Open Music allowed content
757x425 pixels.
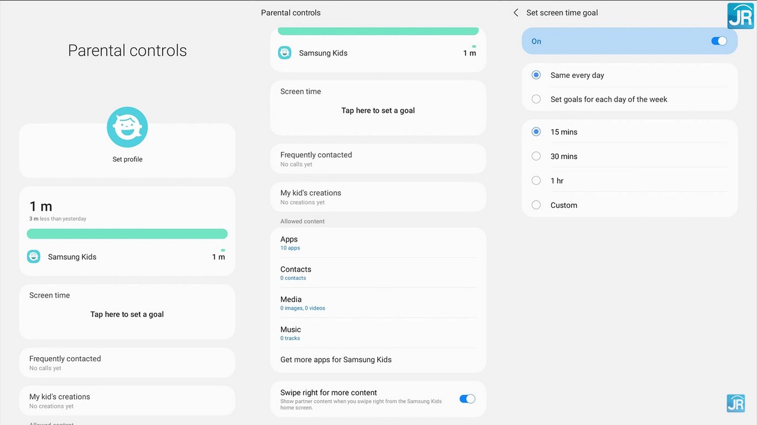[x=378, y=333]
